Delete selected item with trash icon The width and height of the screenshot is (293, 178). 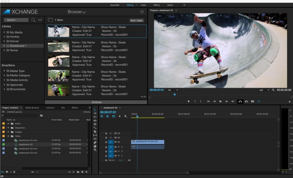pos(86,172)
